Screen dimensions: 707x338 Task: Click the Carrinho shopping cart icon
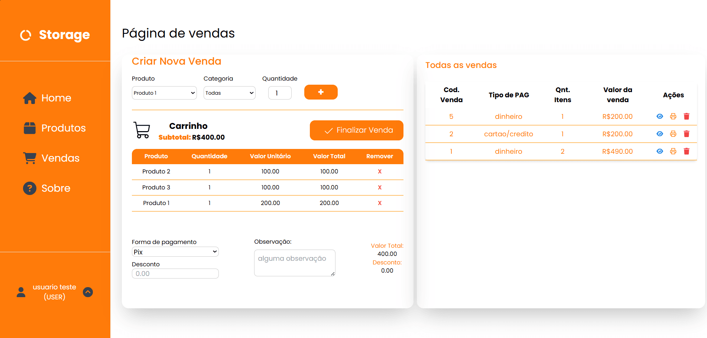coord(142,130)
